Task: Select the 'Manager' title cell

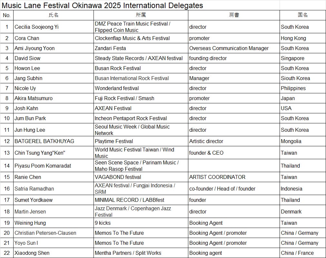Action: pos(234,78)
